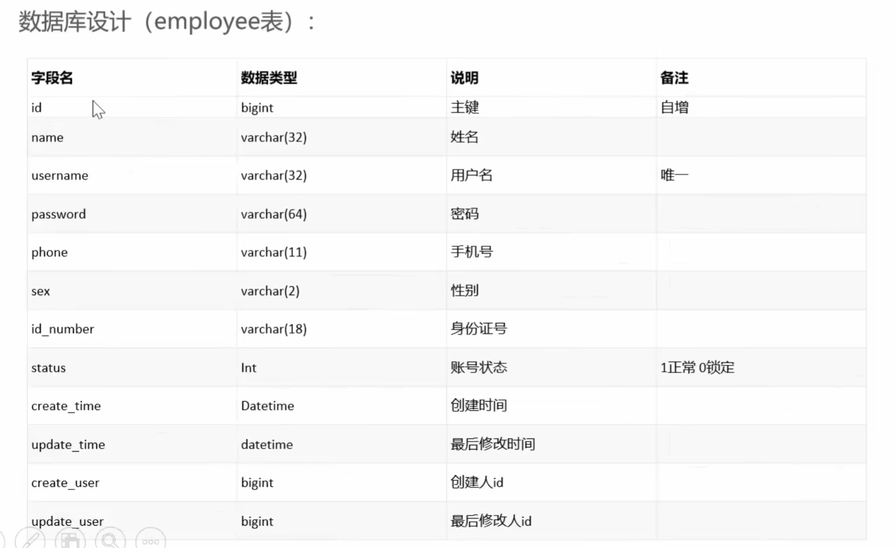This screenshot has width=896, height=548.
Task: Select the 备注 column header
Action: 674,78
